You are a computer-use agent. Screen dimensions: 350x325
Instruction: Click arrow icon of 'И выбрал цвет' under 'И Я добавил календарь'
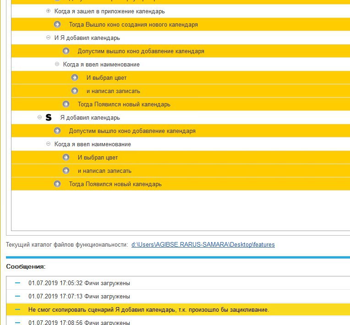click(x=75, y=77)
